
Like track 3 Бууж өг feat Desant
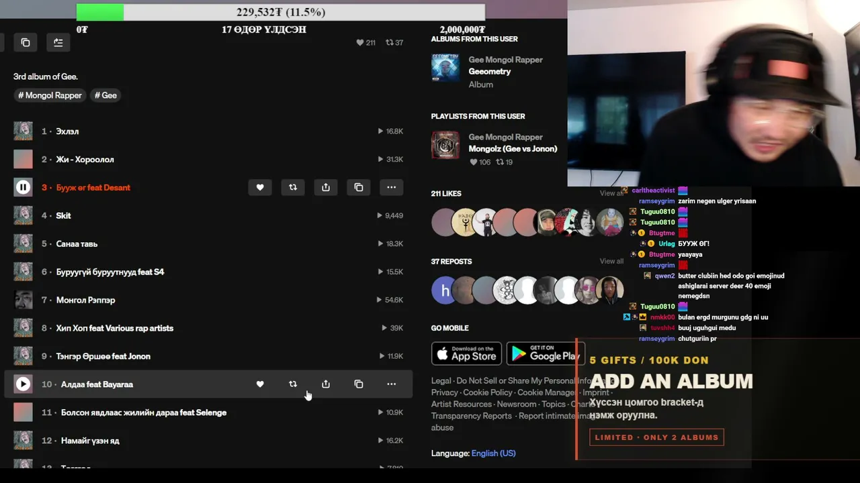(260, 187)
